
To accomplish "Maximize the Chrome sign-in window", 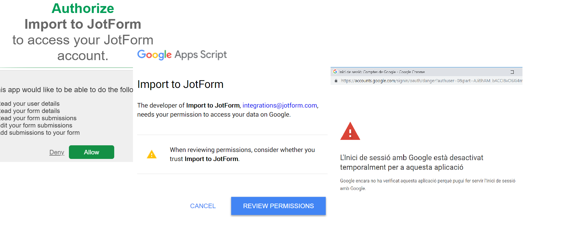I will [x=512, y=72].
